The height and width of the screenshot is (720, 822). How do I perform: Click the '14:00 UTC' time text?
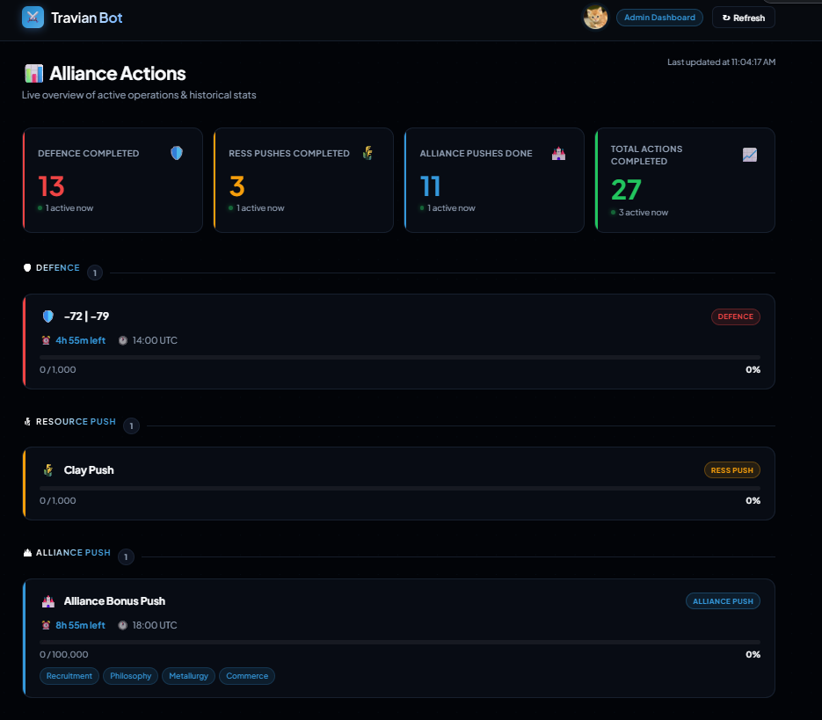[x=155, y=340]
